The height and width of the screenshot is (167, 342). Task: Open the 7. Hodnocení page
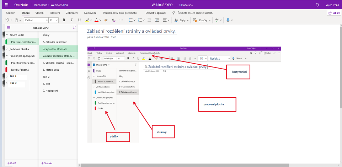pos(58,91)
